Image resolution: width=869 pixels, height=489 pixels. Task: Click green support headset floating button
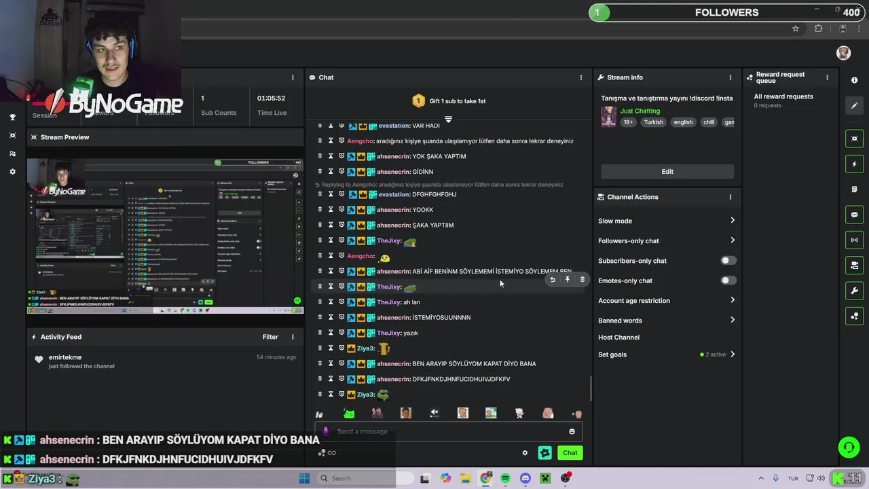point(849,447)
